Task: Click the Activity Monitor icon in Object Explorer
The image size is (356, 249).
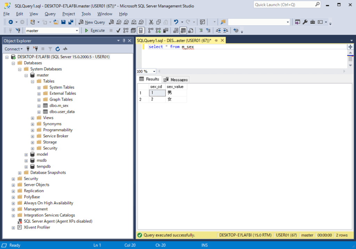Action: [65, 49]
